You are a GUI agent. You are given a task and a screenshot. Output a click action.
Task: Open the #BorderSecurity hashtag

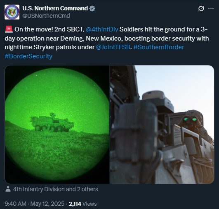[x=28, y=56]
